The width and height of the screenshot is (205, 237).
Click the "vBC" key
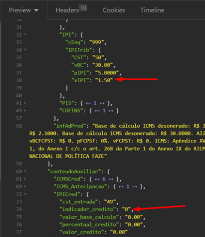79,65
